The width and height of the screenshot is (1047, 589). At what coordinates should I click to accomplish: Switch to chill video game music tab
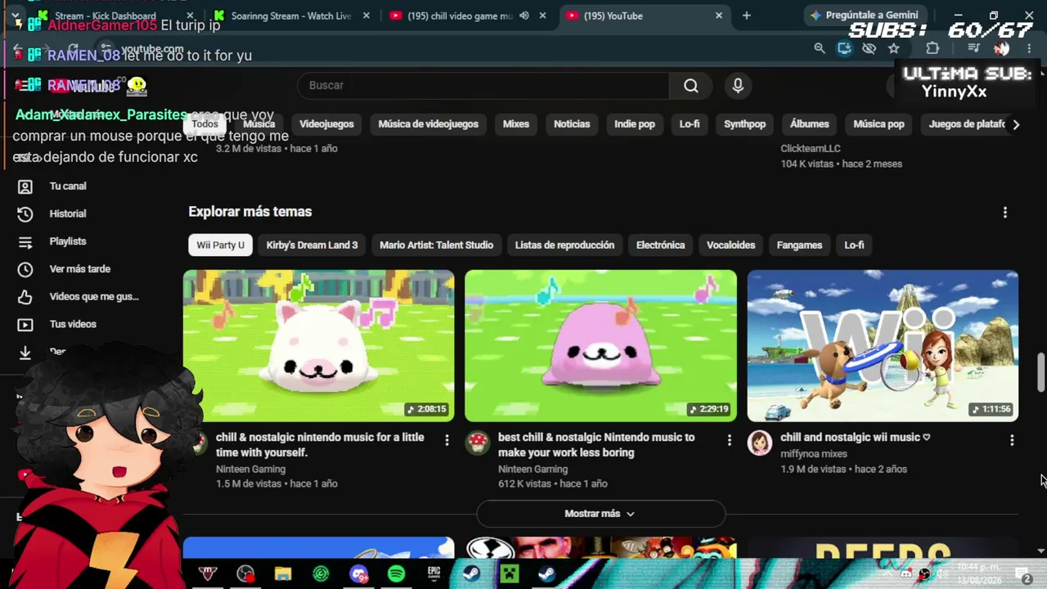tap(468, 16)
